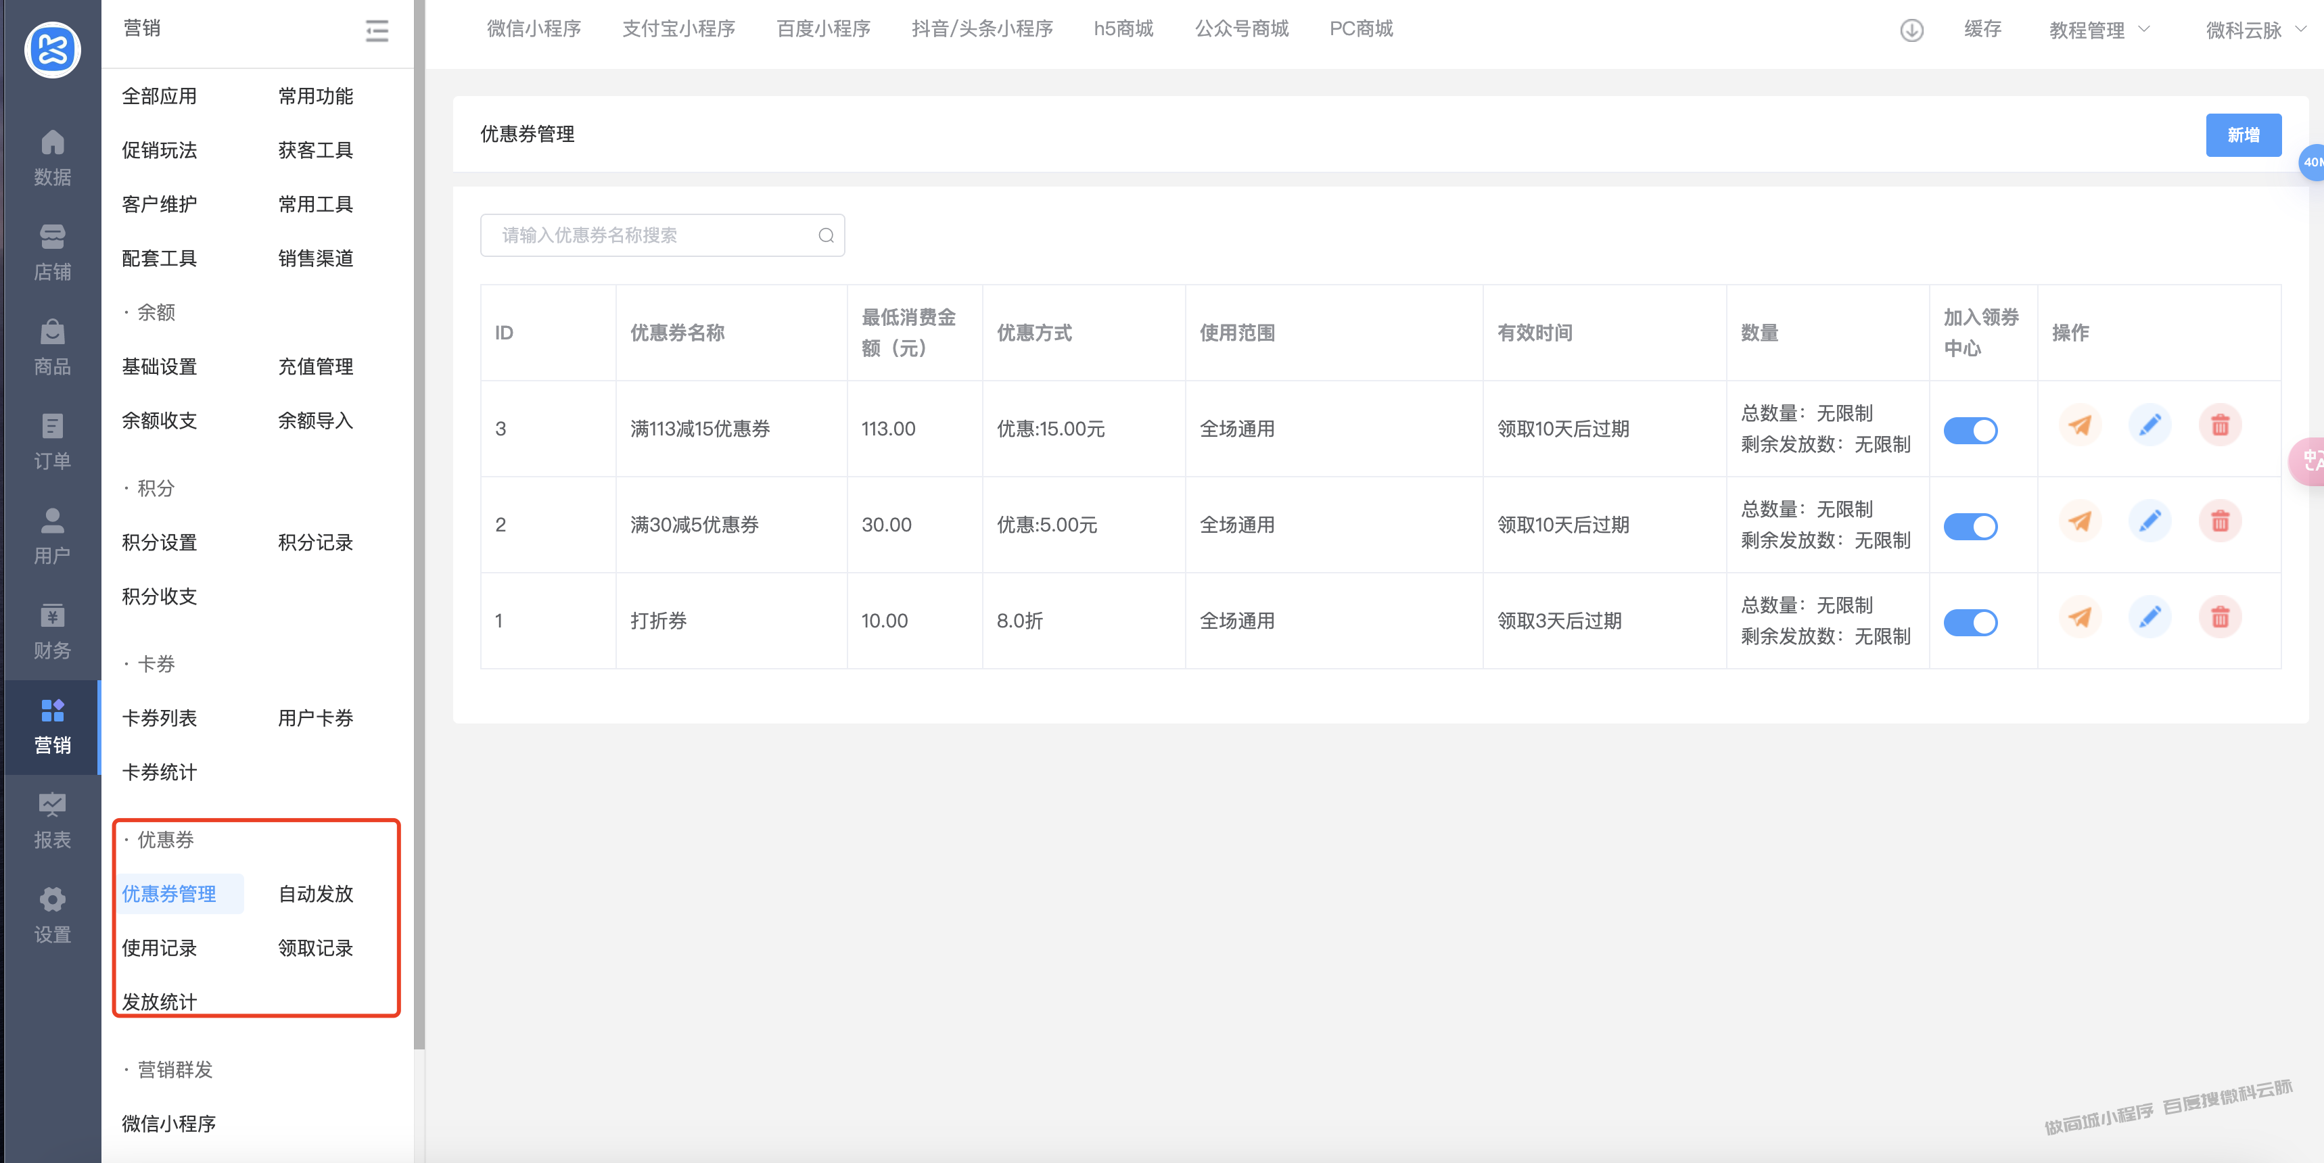Open 卡券统计 in the submenu
Image resolution: width=2324 pixels, height=1163 pixels.
tap(159, 772)
